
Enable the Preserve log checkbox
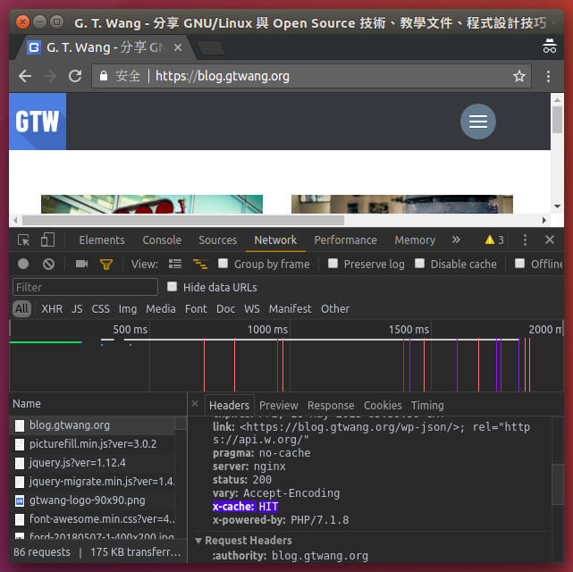click(333, 264)
